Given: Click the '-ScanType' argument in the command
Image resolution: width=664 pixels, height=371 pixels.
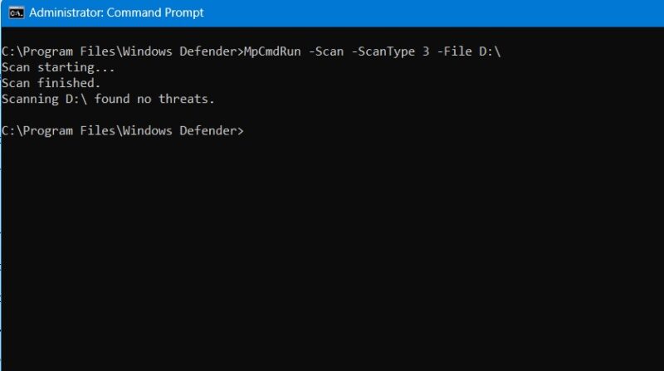Looking at the screenshot, I should tap(383, 51).
